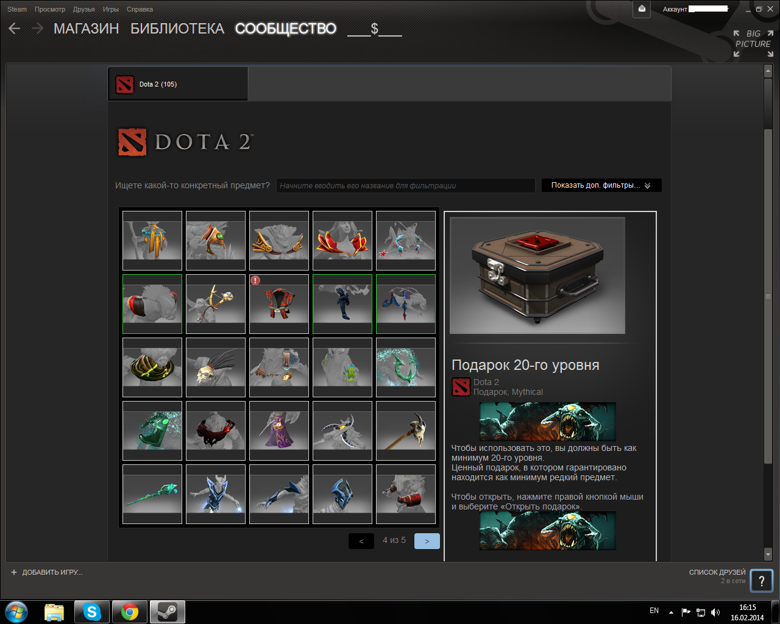The height and width of the screenshot is (624, 780).
Task: Select the blue bladed arm guard item
Action: pyautogui.click(x=279, y=494)
